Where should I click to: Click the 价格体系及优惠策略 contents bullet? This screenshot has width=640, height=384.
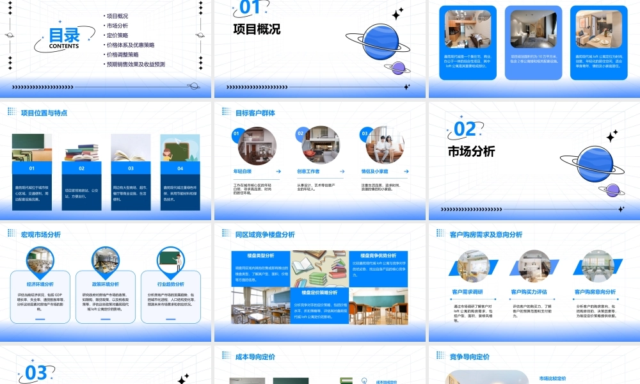coord(129,45)
